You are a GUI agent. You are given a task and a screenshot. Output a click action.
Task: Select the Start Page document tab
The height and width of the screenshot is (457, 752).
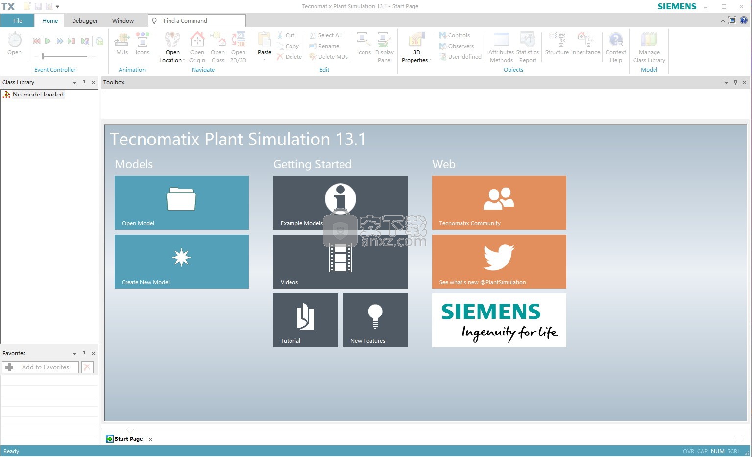point(124,439)
